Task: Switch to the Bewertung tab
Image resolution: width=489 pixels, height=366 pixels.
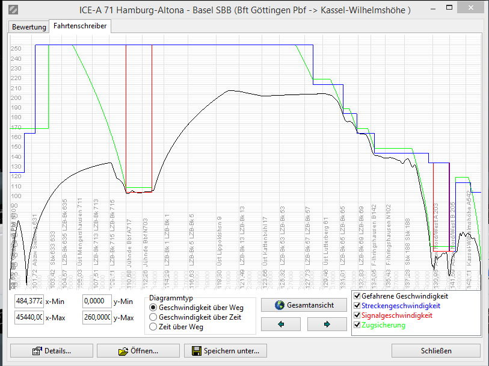Action: (x=29, y=27)
